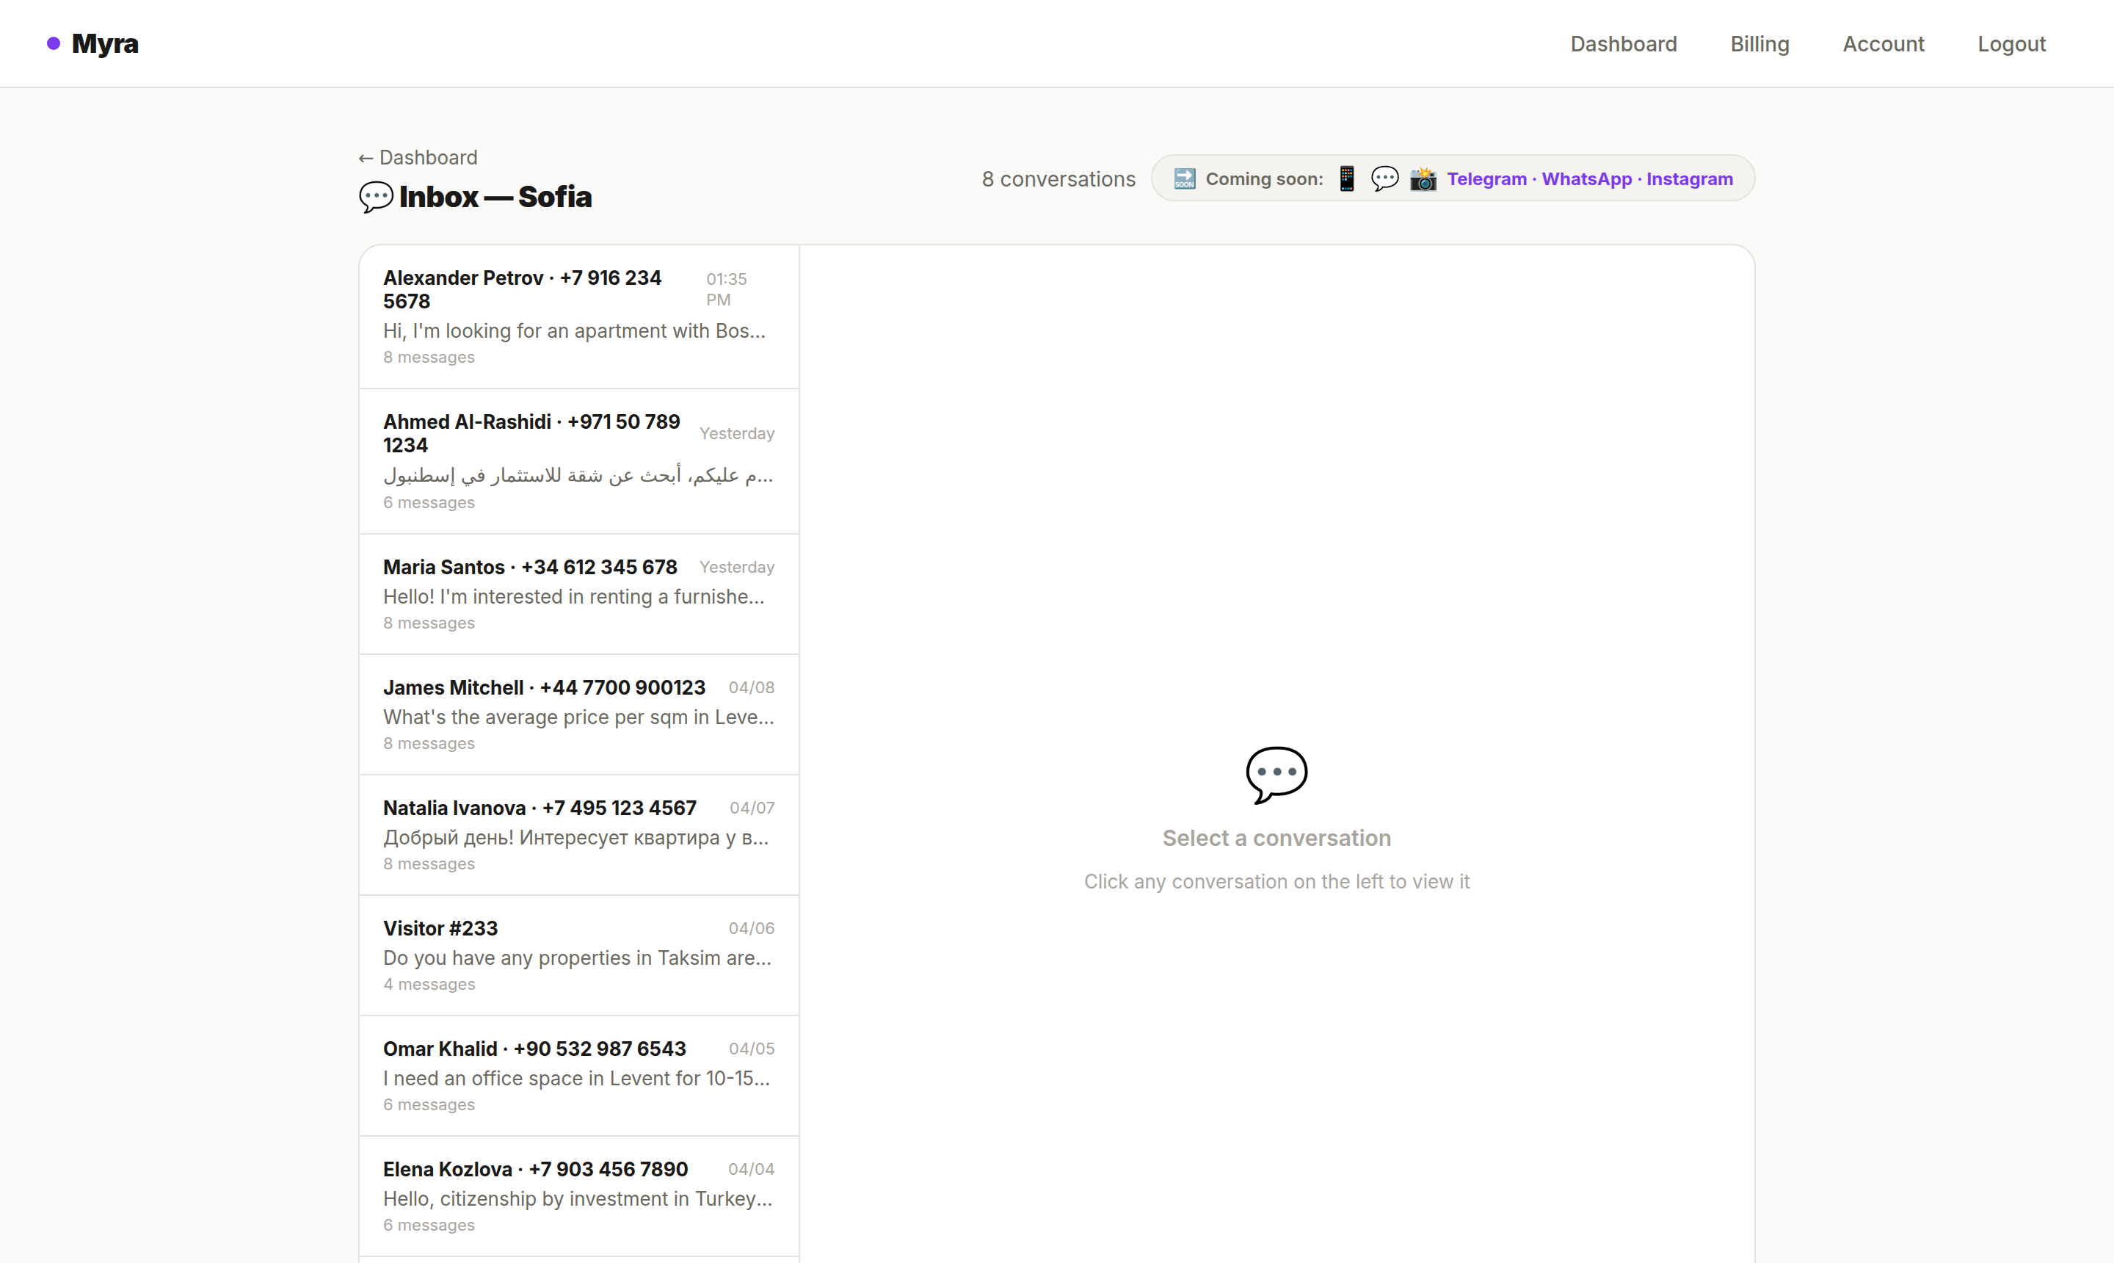
Task: Follow the Instagram link
Action: click(x=1689, y=178)
